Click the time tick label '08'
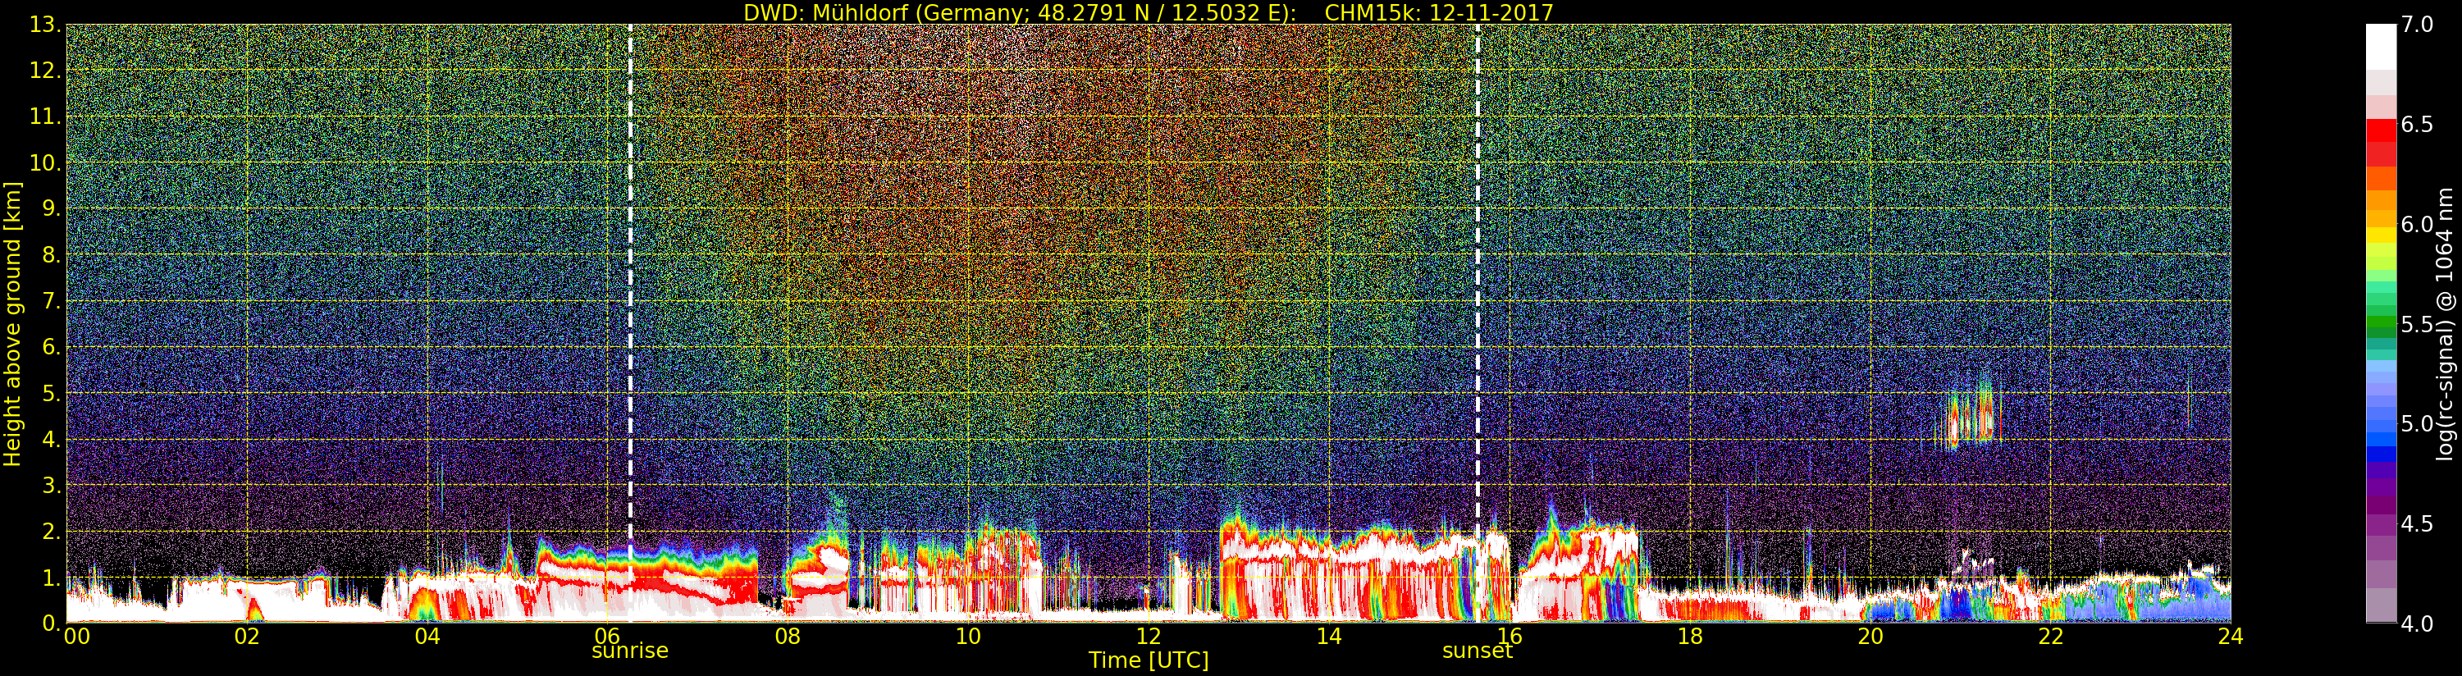The height and width of the screenshot is (676, 2462). 788,636
